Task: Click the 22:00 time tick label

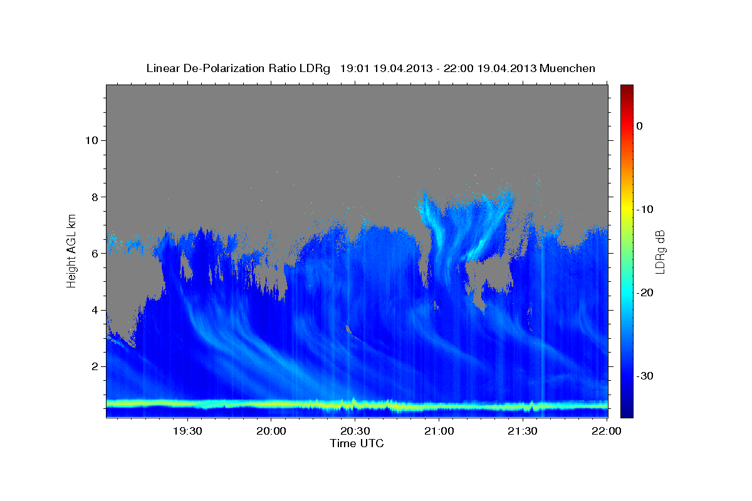Action: (607, 431)
